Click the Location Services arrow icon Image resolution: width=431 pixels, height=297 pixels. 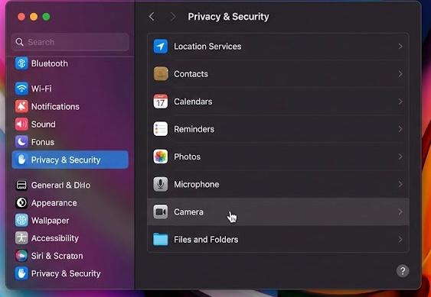(x=161, y=47)
